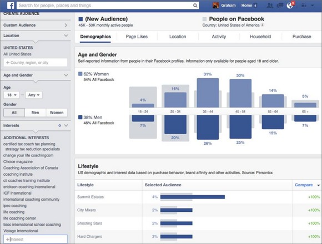322x244 pixels.
Task: Click 'All United States' location text
Action: (x=17, y=54)
